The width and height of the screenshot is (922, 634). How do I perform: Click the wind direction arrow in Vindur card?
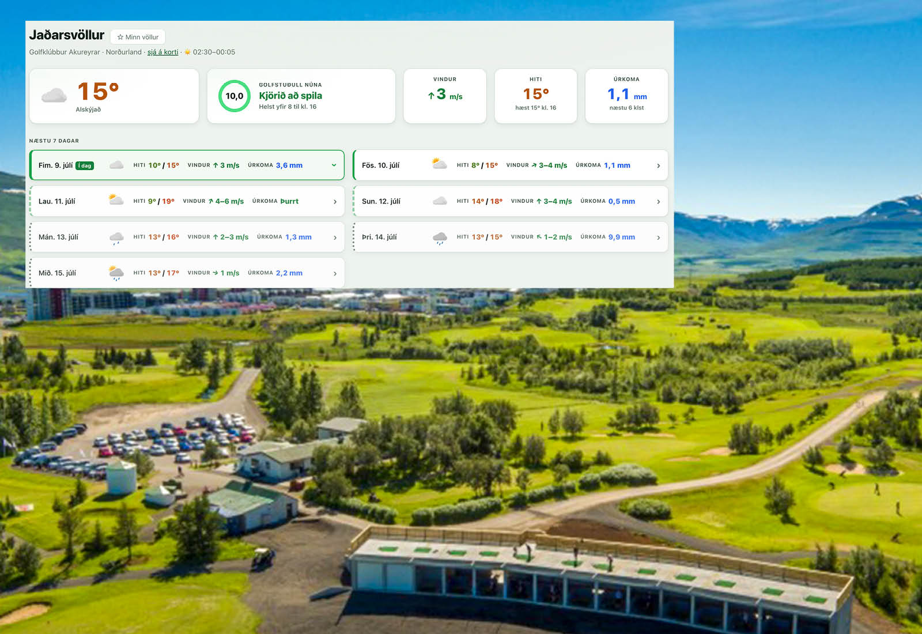click(431, 96)
